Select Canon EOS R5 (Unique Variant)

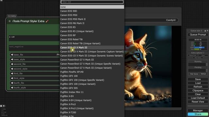pyautogui.click(x=92, y=31)
